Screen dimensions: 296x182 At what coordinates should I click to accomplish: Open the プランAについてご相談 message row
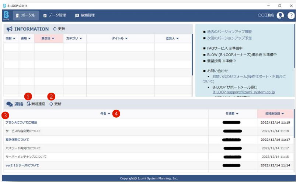point(21,122)
